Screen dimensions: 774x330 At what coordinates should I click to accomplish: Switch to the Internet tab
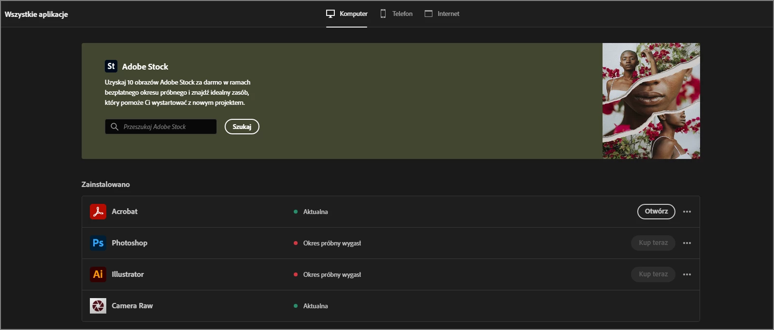[x=442, y=14]
